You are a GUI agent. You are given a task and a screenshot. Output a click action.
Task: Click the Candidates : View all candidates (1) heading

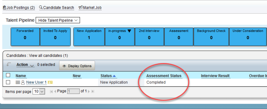point(37,55)
